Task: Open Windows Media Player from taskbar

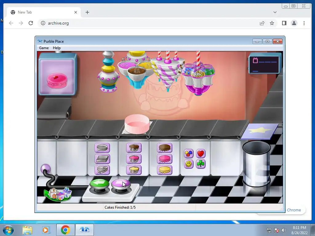Action: coord(46,230)
